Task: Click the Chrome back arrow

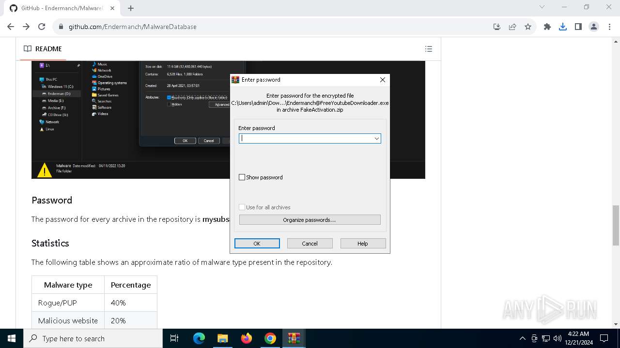Action: [x=11, y=27]
